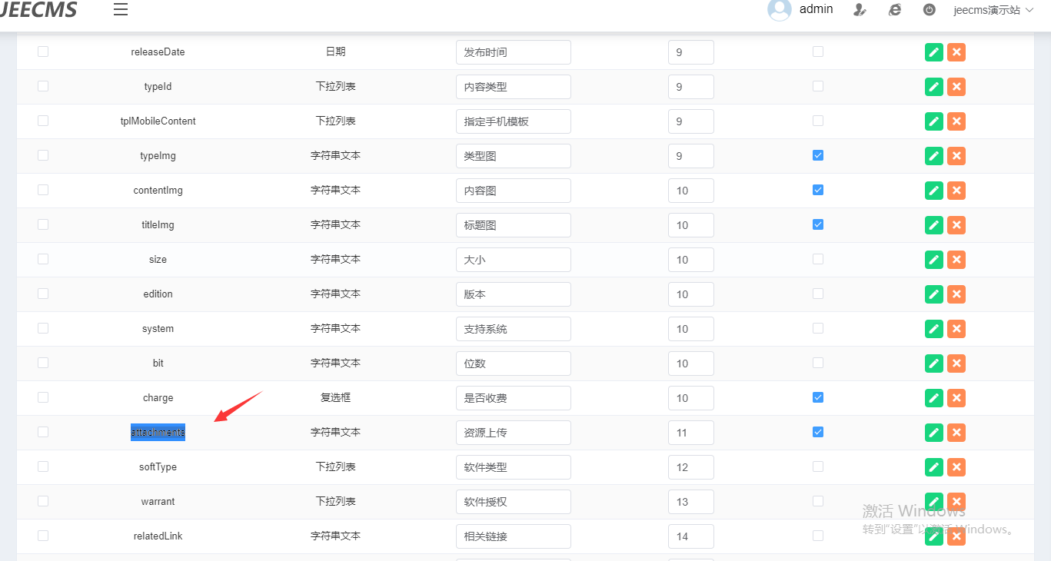Expand the jeecms演示站 site dropdown

(x=993, y=10)
